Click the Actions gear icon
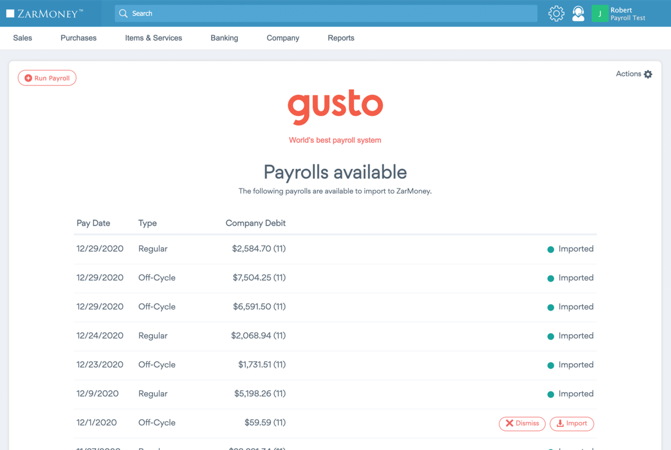The height and width of the screenshot is (450, 671). [648, 74]
